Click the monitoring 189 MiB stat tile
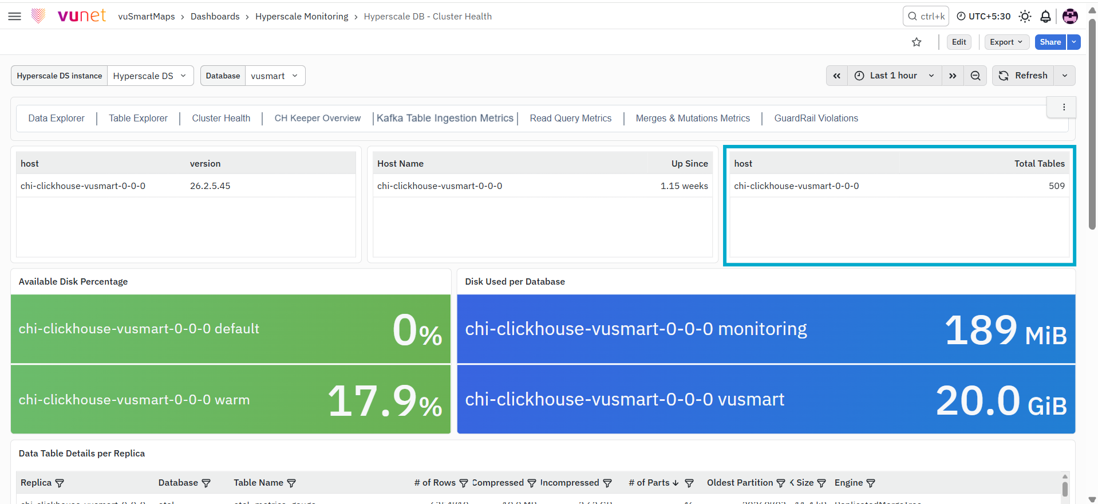This screenshot has height=504, width=1098. coord(766,329)
